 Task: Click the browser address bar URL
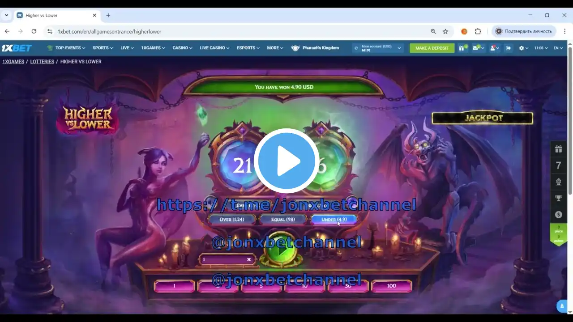109,32
